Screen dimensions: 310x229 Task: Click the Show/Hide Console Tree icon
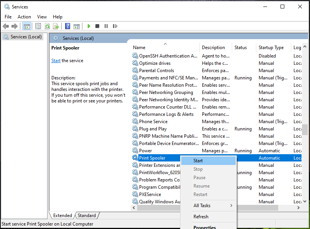(x=26, y=26)
